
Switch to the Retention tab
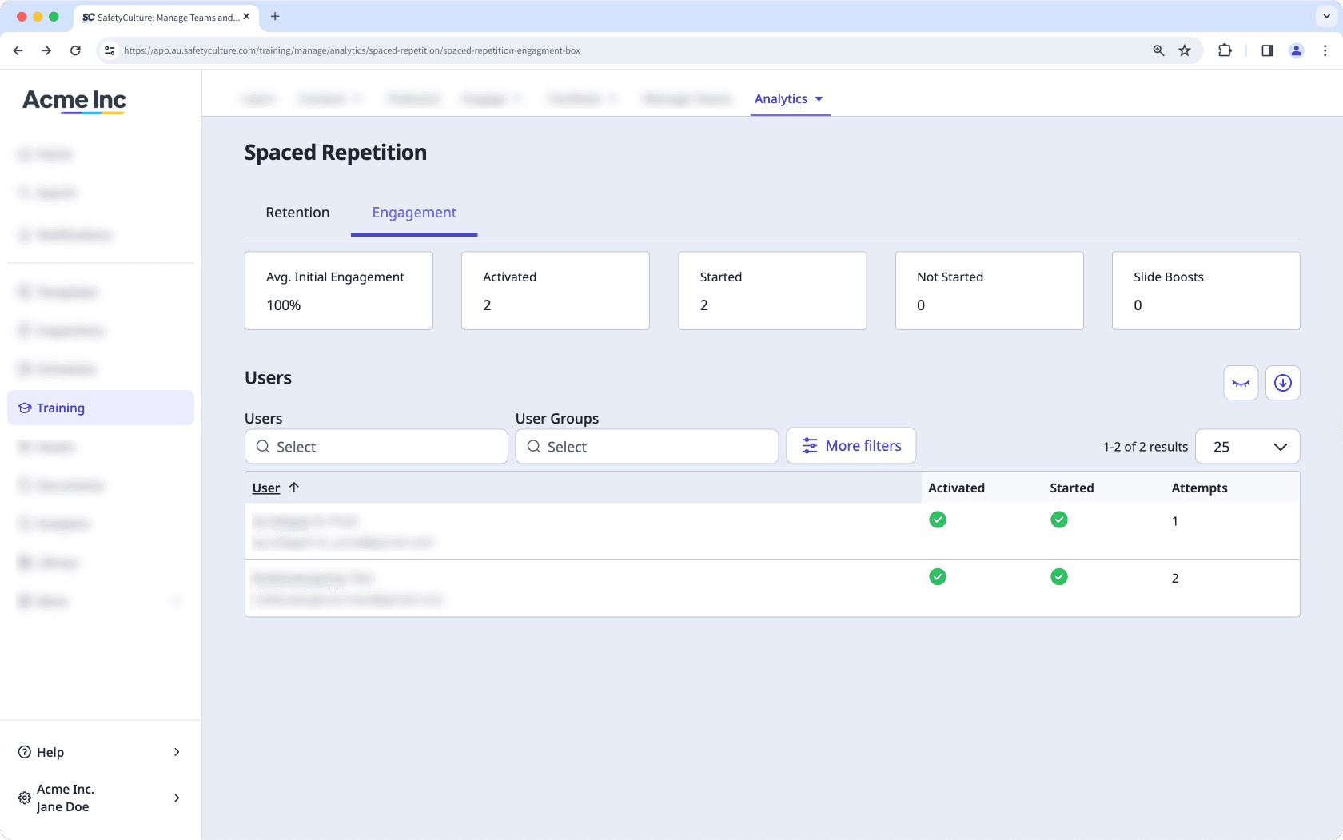point(297,213)
